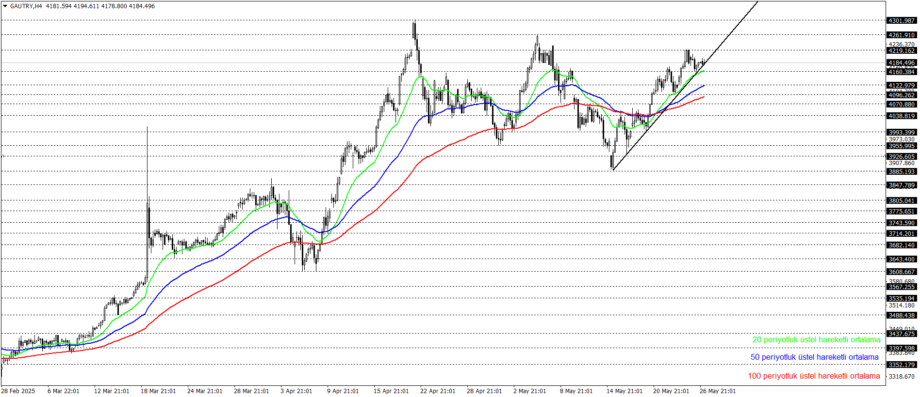Click the 3 Apr 21:01 time label
920x397 pixels.
coord(296,391)
